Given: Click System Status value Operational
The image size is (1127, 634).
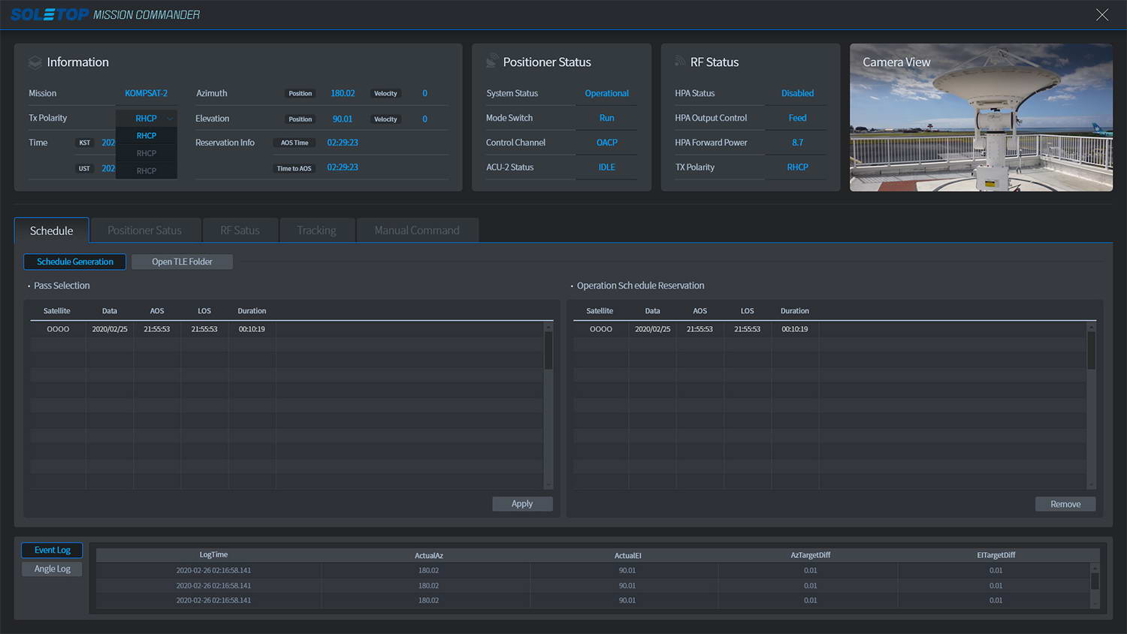Looking at the screenshot, I should (x=607, y=93).
